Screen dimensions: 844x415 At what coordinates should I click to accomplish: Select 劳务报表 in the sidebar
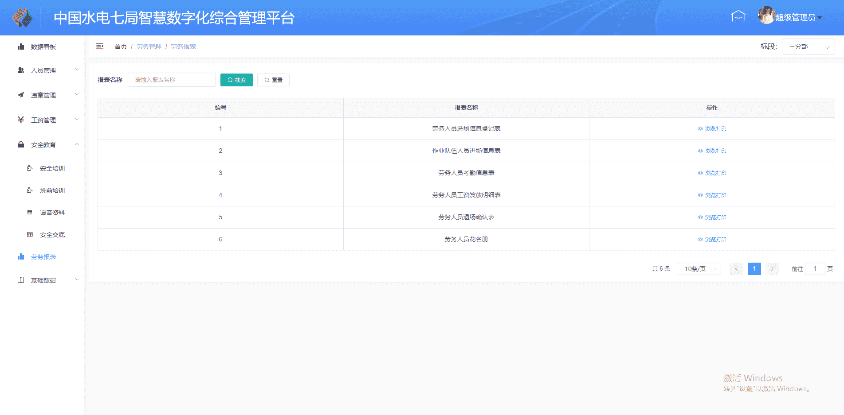pyautogui.click(x=43, y=257)
